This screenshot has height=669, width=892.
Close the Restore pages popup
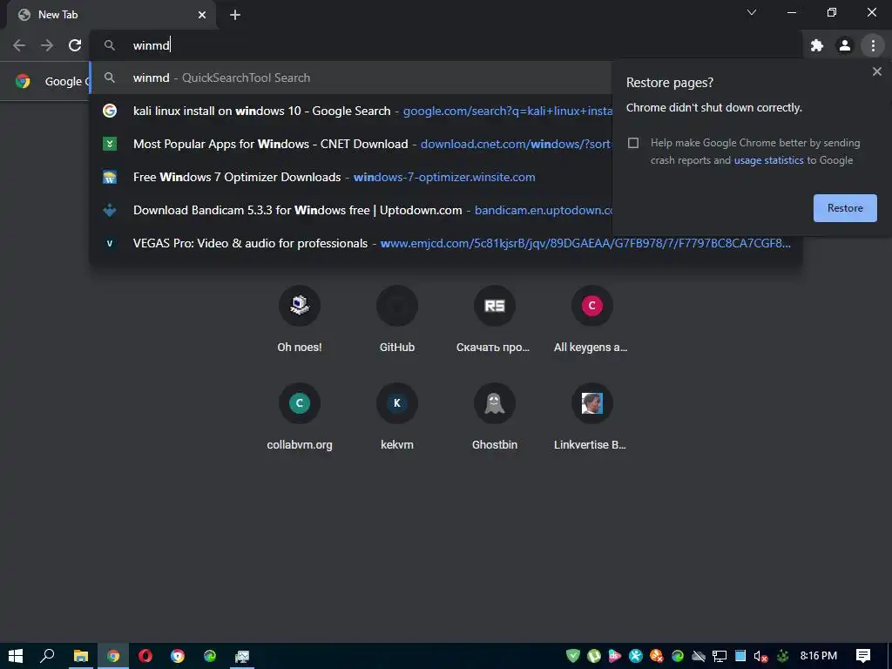[876, 71]
